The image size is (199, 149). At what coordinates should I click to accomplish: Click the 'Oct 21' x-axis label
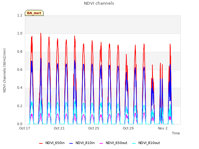click(x=59, y=128)
